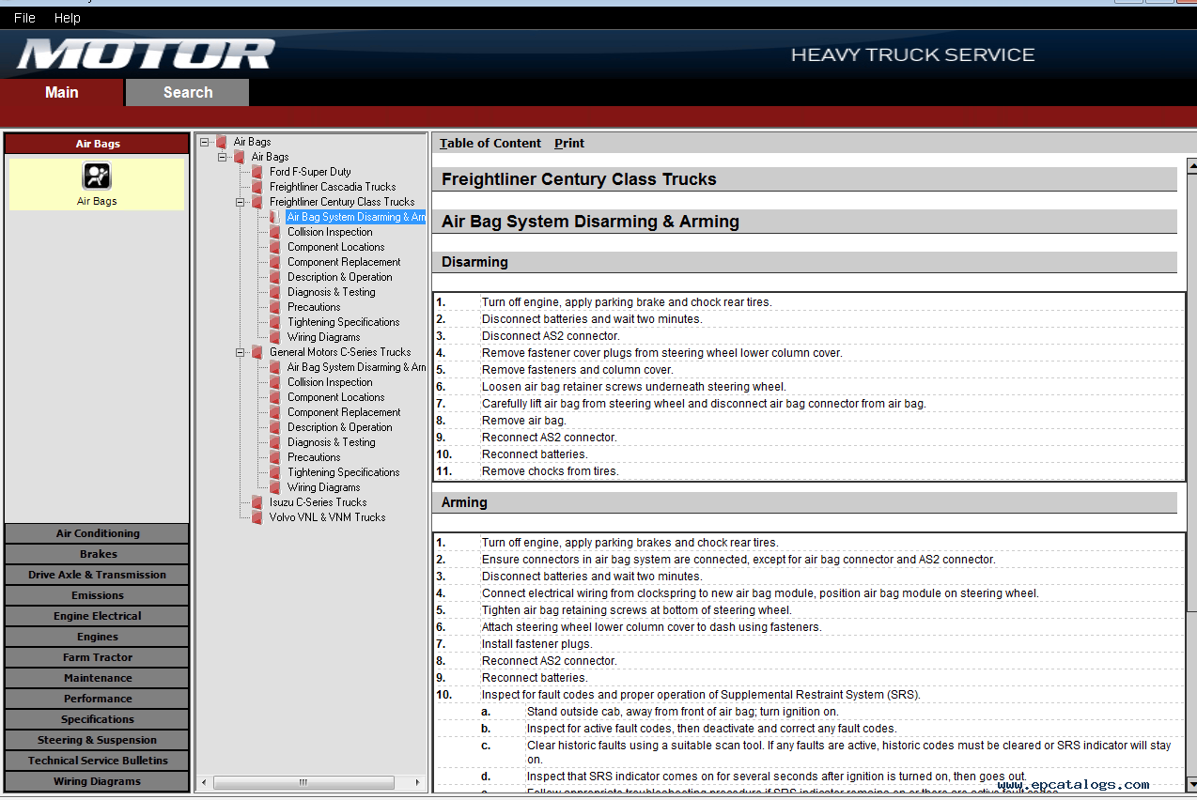
Task: Select the Freightliner Cascadia Trucks book icon
Action: [256, 187]
